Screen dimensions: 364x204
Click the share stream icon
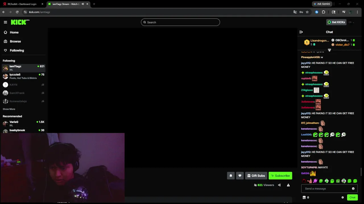279,185
